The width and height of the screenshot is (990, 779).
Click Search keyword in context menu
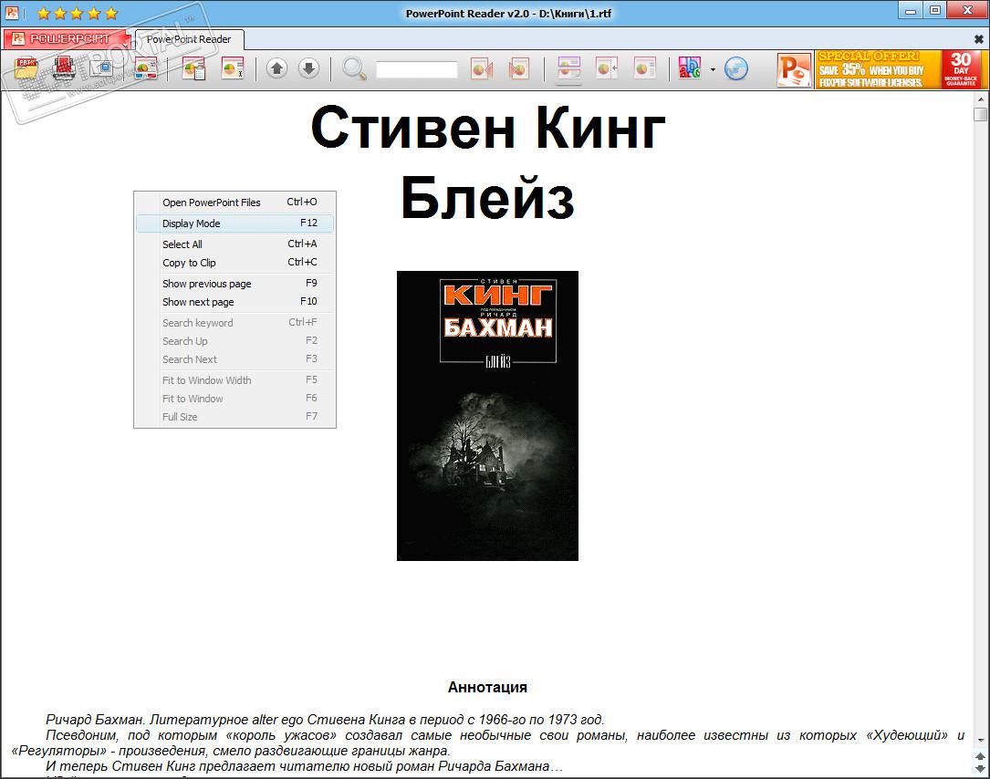click(x=234, y=322)
